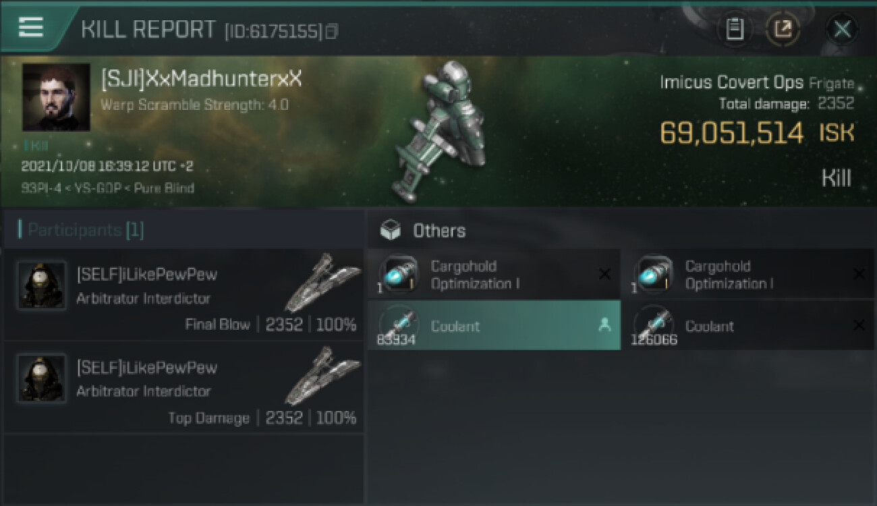877x506 pixels.
Task: Copy the kill report ID icon
Action: (331, 31)
